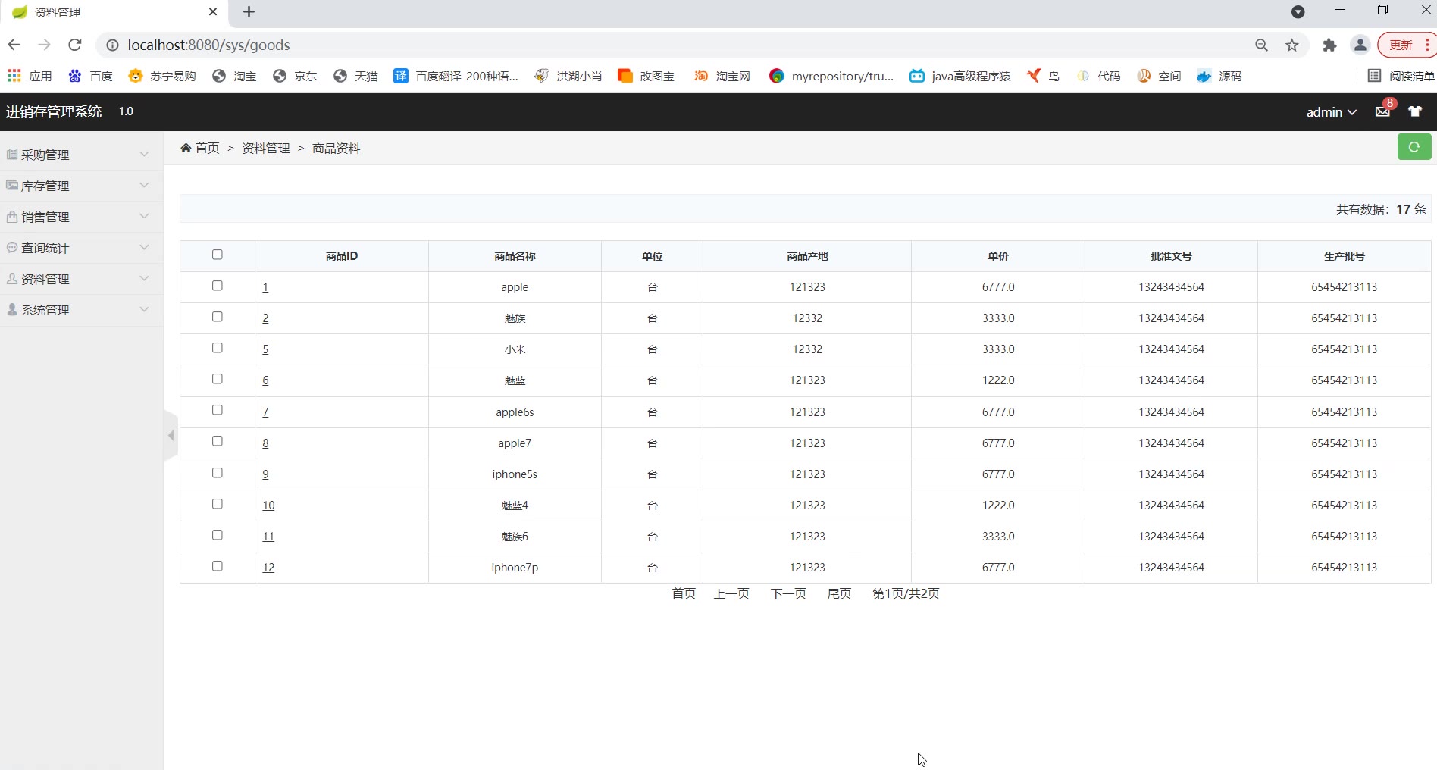The height and width of the screenshot is (770, 1437).
Task: Click the 进销存管理系统 logo title
Action: pos(54,111)
